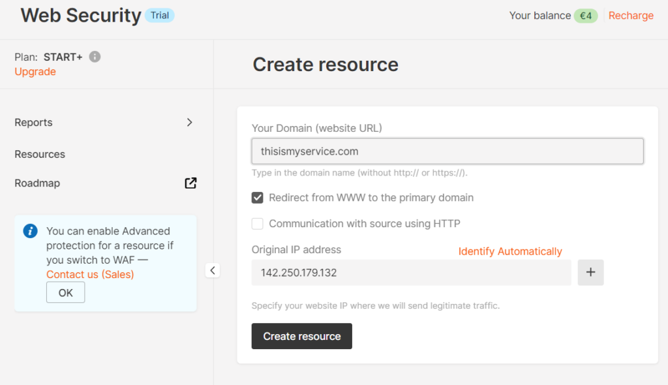Dismiss the notice with the OK button

65,293
